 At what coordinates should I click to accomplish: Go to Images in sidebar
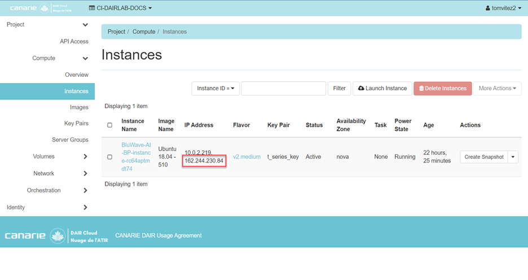pos(79,107)
